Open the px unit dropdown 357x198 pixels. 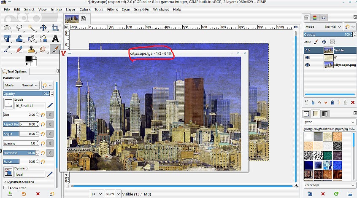point(97,194)
